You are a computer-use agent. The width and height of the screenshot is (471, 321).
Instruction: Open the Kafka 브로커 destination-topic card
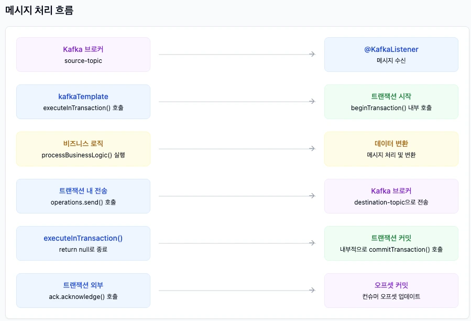click(x=391, y=196)
